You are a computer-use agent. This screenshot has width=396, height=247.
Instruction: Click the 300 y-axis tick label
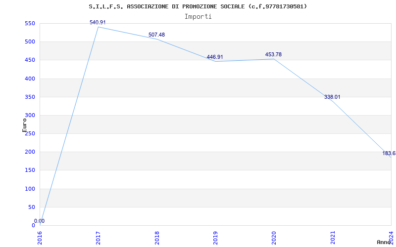pyautogui.click(x=30, y=116)
